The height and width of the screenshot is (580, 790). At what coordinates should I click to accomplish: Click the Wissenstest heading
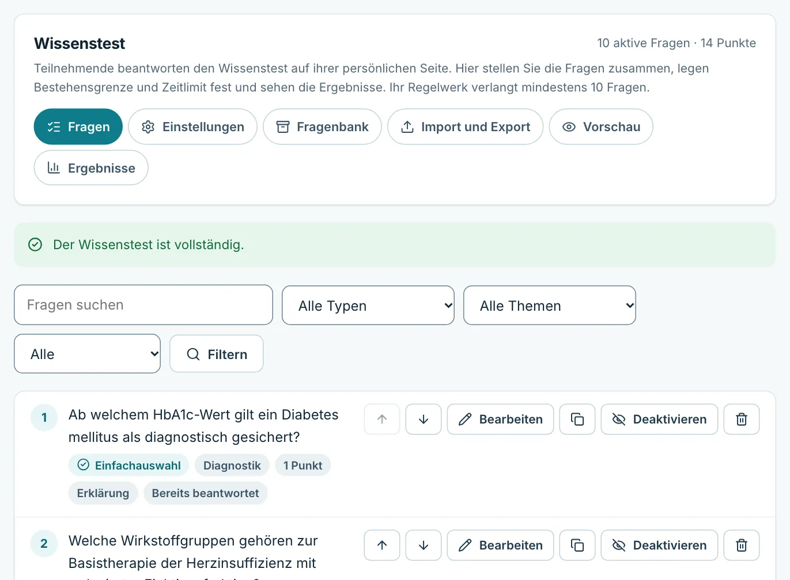point(80,44)
